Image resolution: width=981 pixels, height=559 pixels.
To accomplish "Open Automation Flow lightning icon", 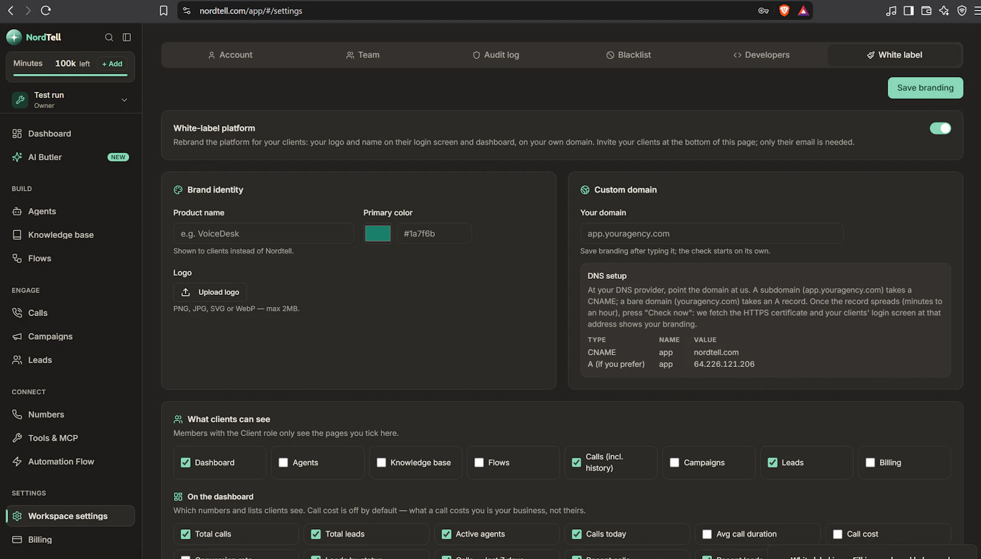I will [x=17, y=461].
